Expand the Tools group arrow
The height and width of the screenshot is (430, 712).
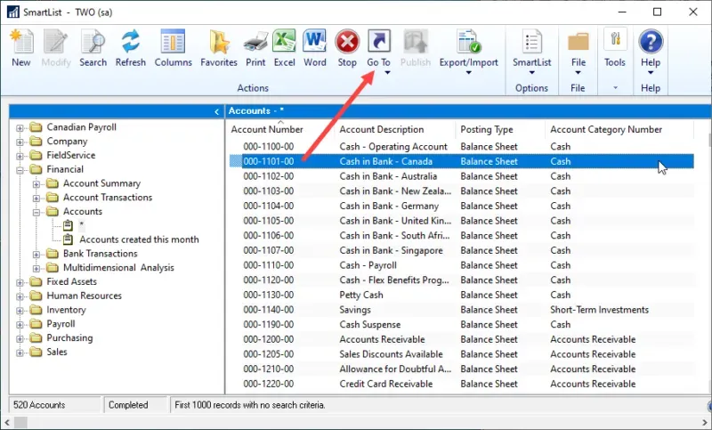click(x=615, y=87)
